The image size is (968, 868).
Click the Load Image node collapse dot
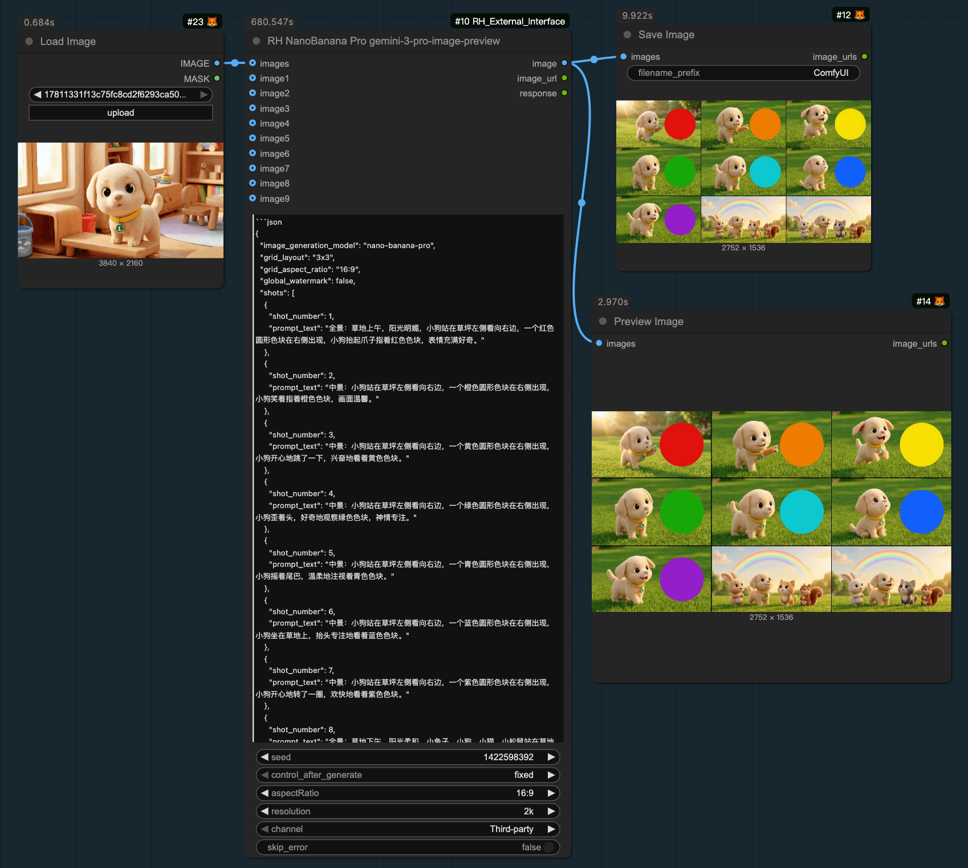(x=29, y=41)
